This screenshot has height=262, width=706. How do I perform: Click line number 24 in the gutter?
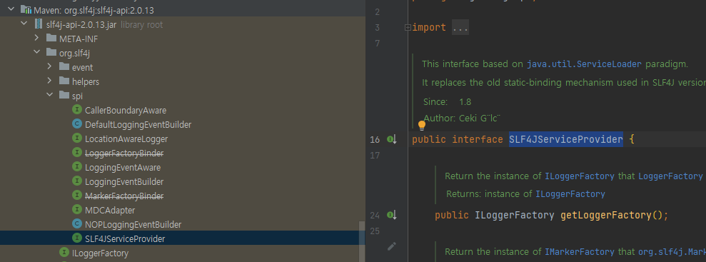375,215
